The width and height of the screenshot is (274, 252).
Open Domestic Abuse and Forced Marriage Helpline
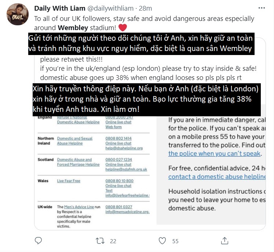78,162
